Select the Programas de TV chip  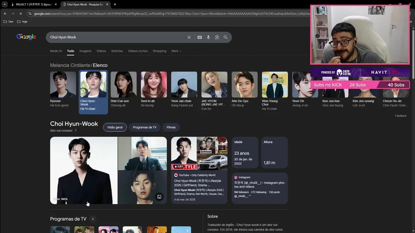click(145, 127)
